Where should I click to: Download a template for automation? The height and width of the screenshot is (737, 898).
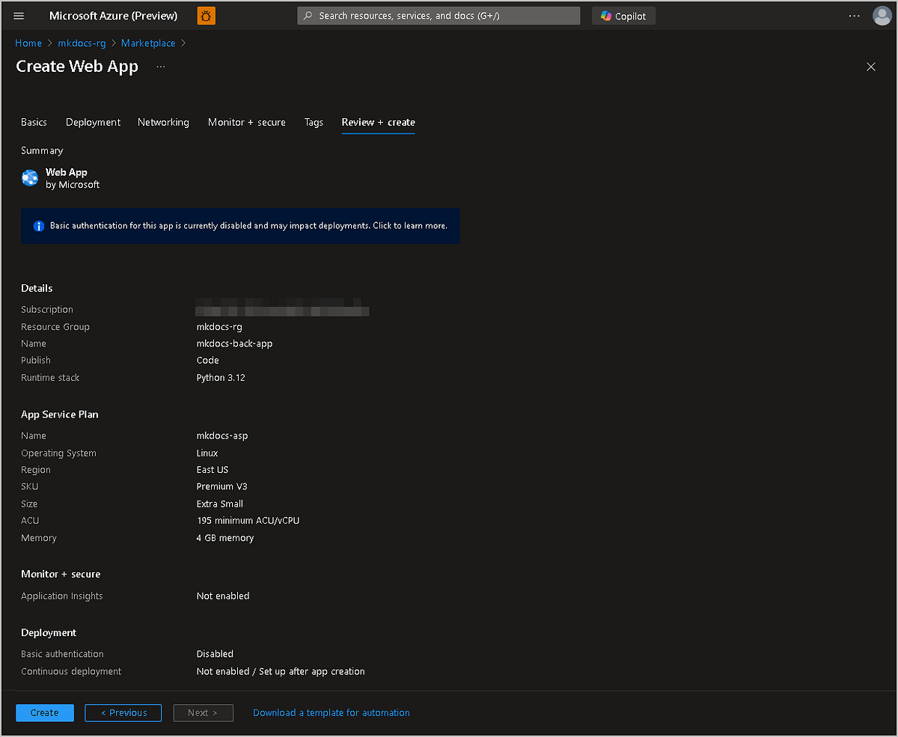[x=331, y=713]
